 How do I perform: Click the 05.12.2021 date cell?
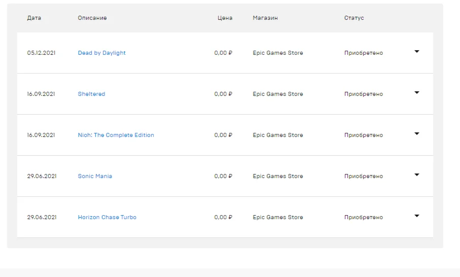(x=41, y=53)
